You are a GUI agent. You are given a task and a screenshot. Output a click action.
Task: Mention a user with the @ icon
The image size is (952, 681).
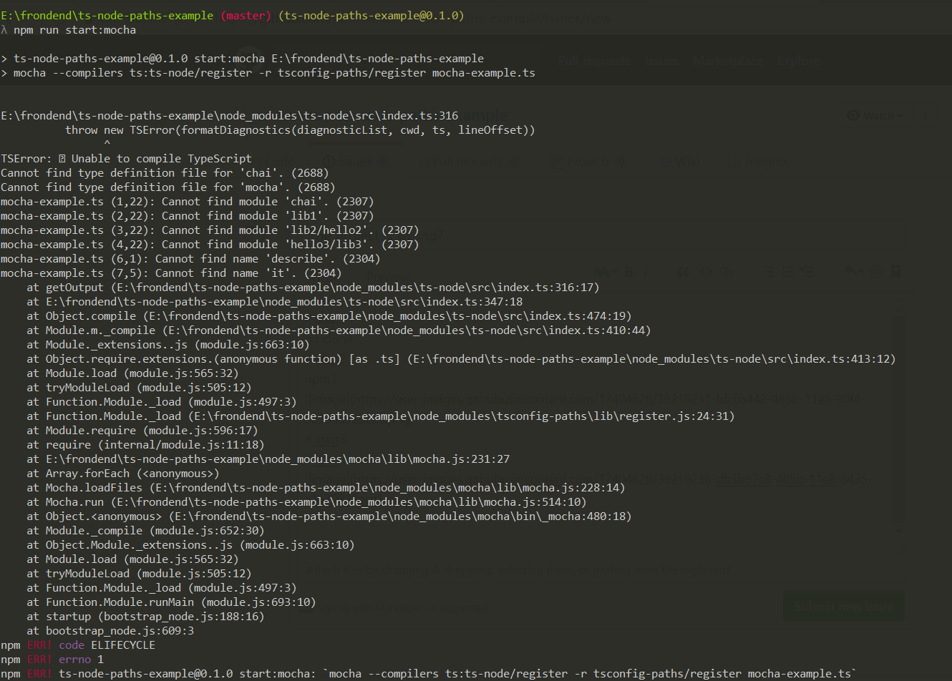point(876,271)
